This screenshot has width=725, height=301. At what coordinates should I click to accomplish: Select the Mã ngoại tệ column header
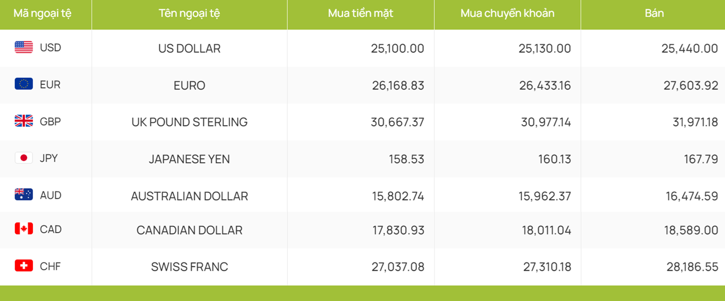42,14
